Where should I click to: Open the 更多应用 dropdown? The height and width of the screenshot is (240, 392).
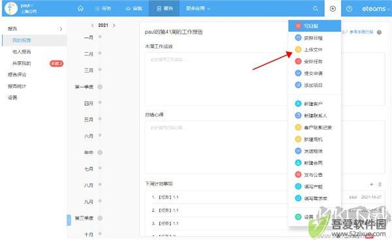point(198,8)
